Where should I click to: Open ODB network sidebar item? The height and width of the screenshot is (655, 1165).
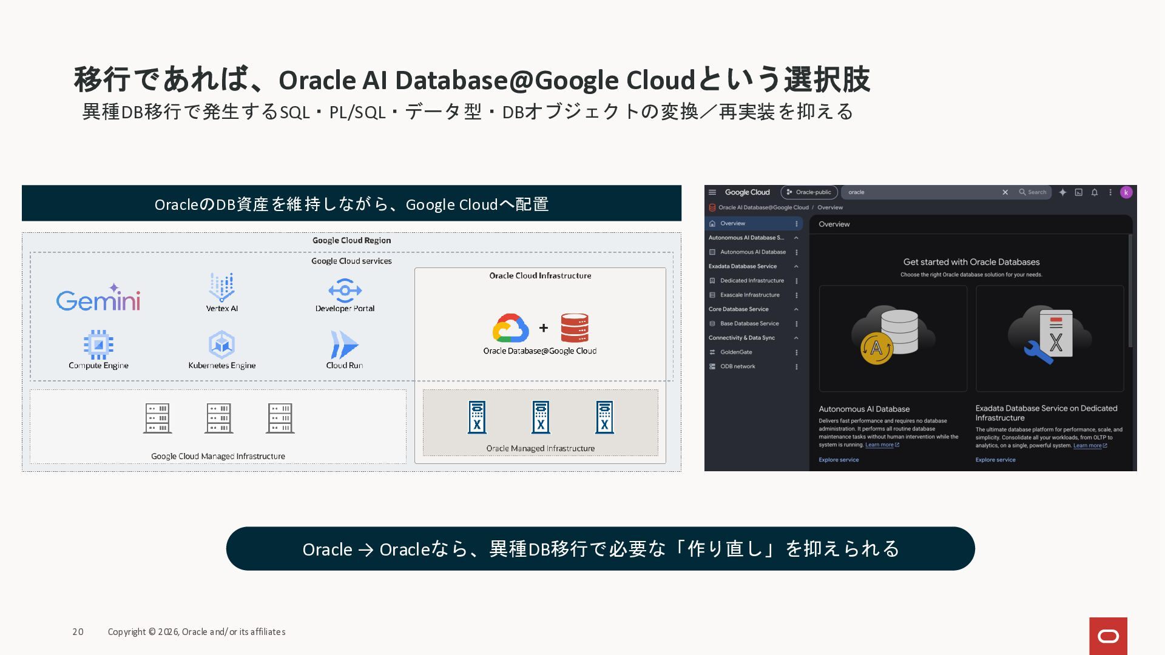[x=738, y=367]
